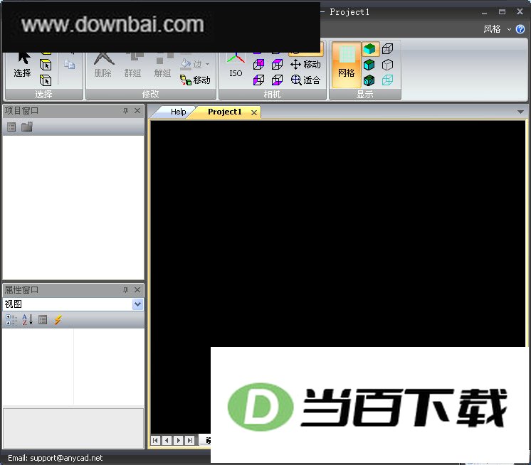Click the 解组 (Ungroup) button
Screen dimensions: 531x465
coord(162,65)
